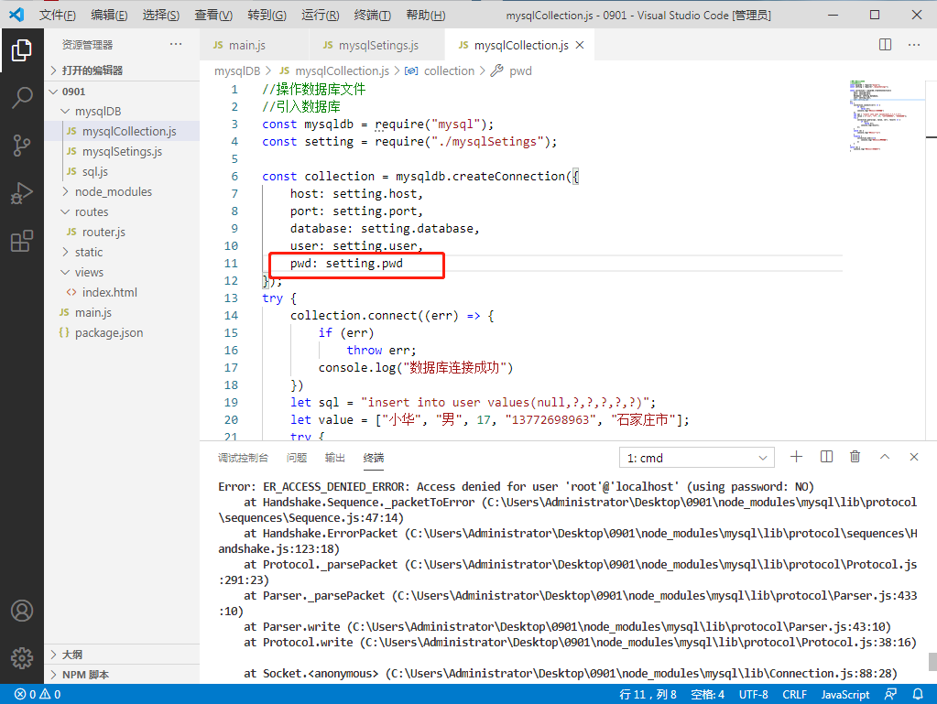
Task: Kill terminal with trash icon
Action: (x=855, y=457)
